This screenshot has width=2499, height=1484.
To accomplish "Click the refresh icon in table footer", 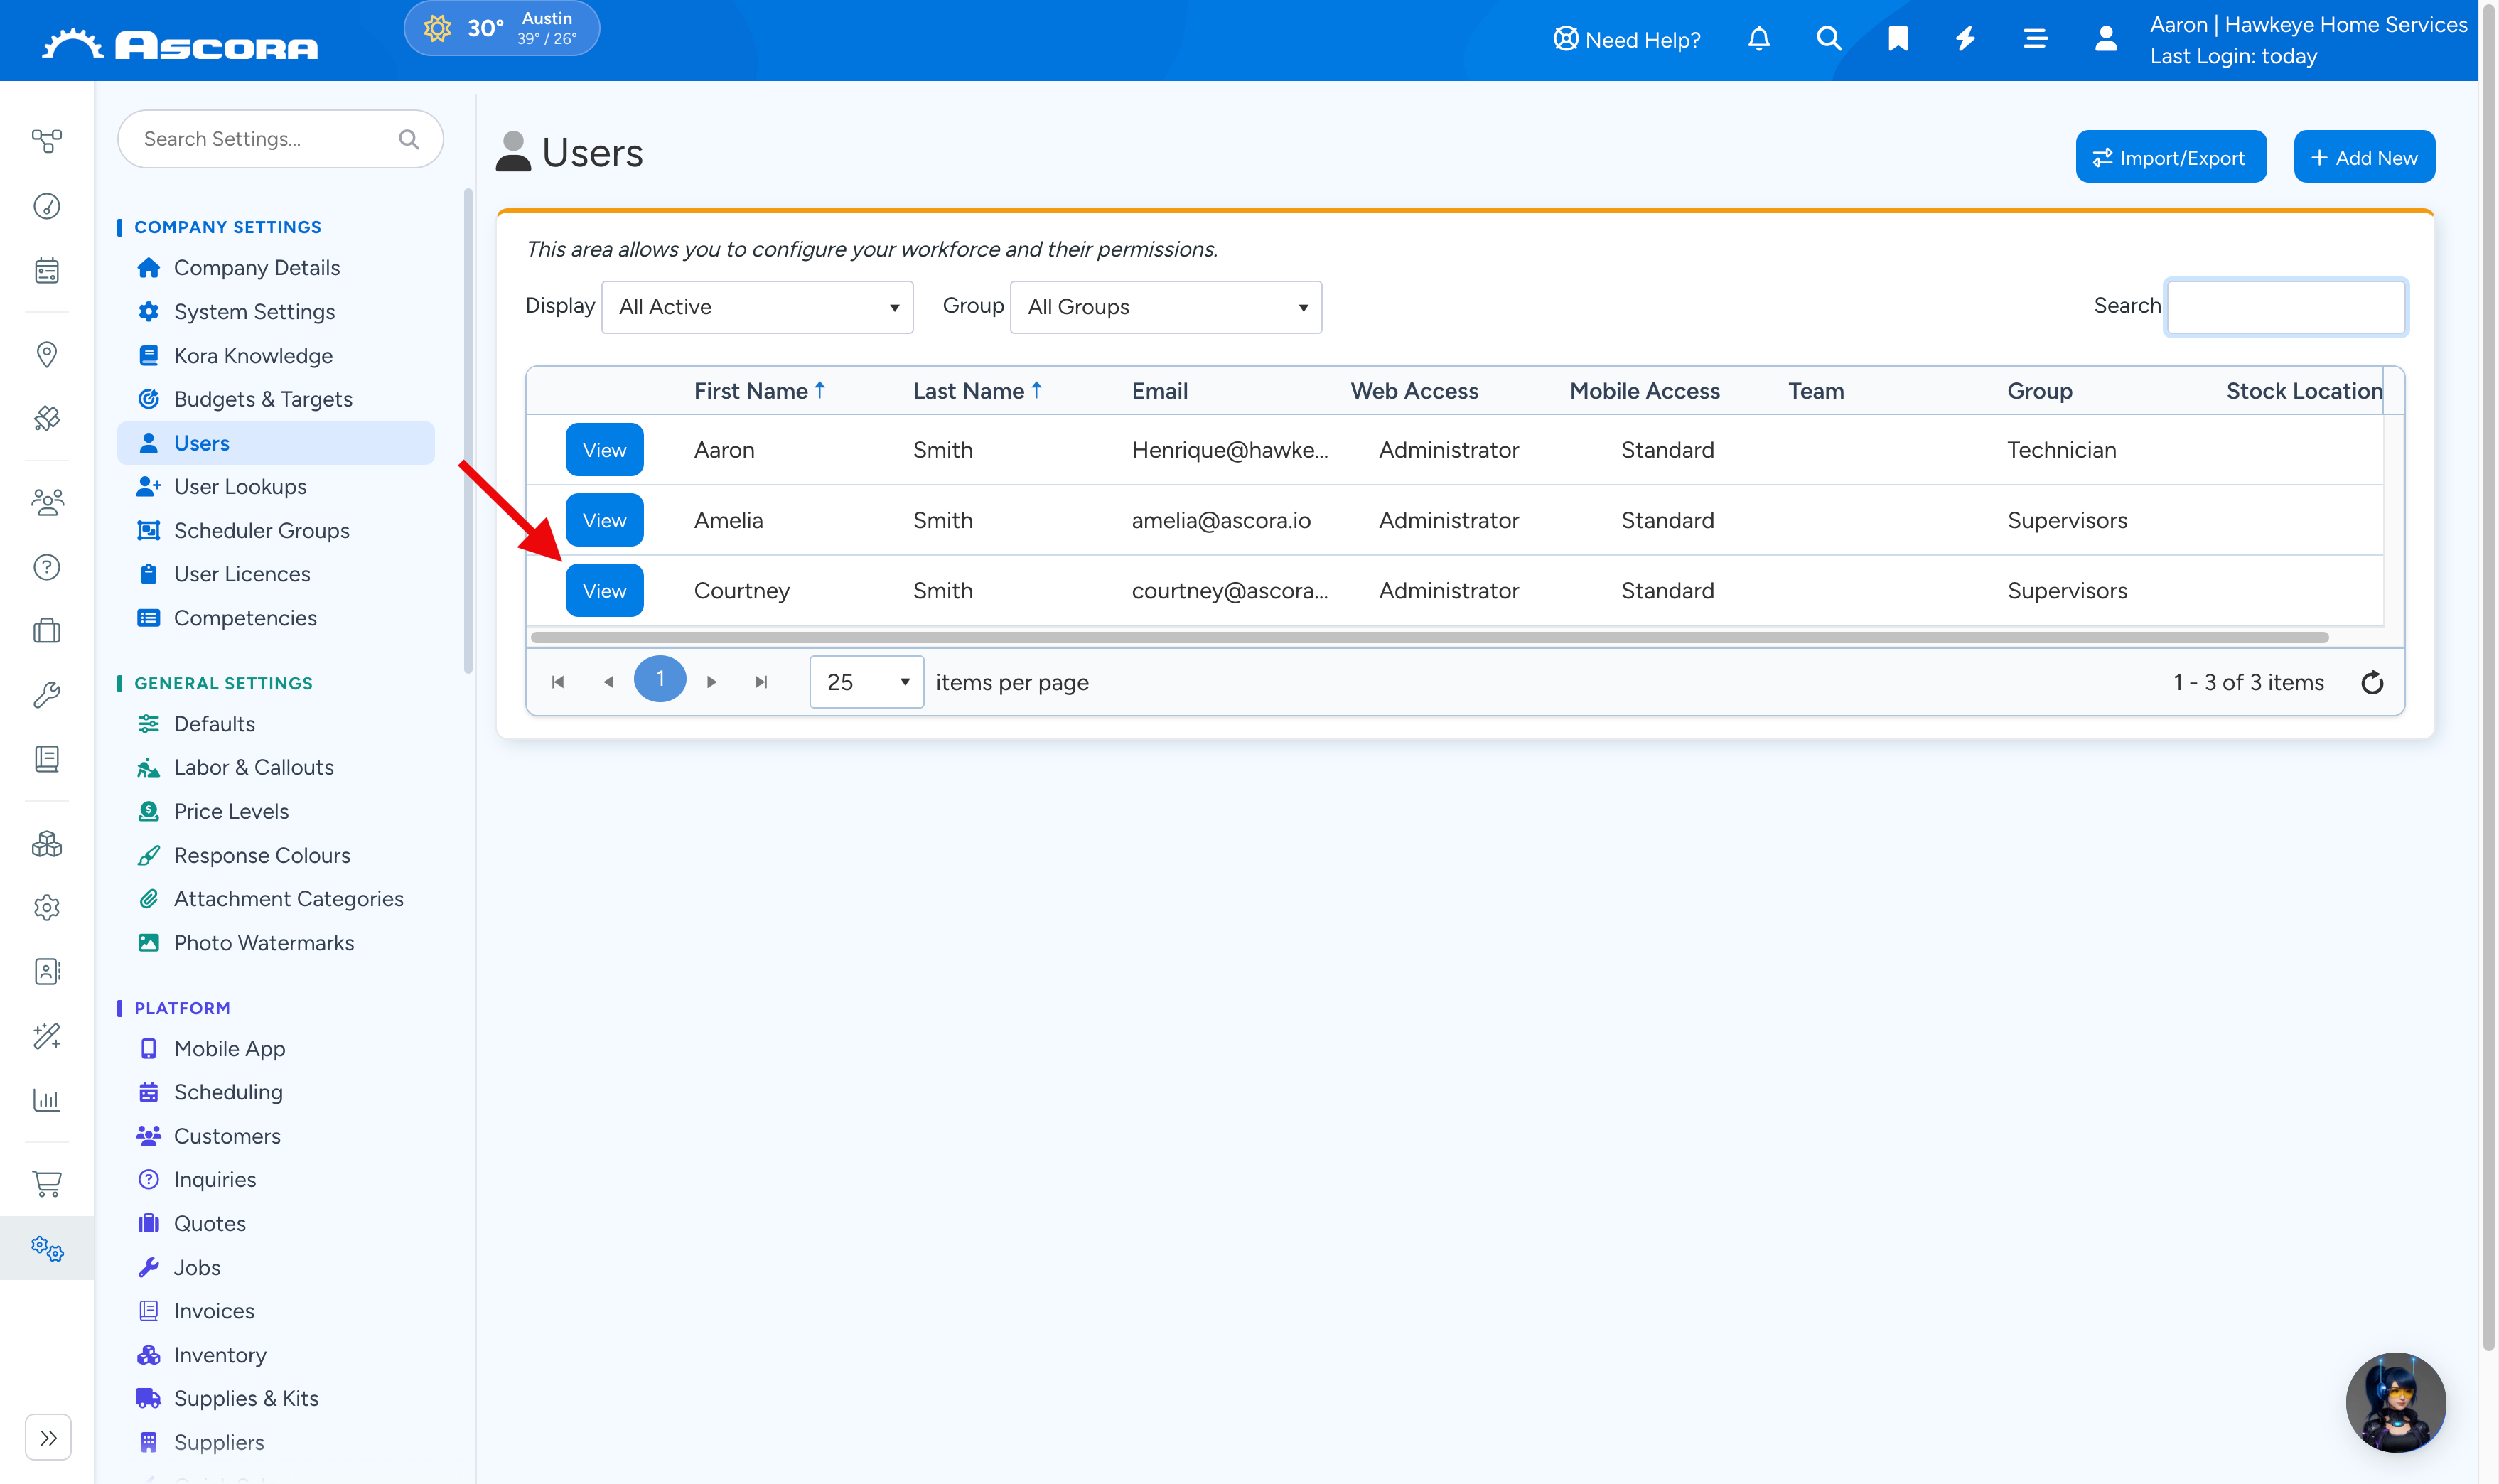I will click(2372, 683).
